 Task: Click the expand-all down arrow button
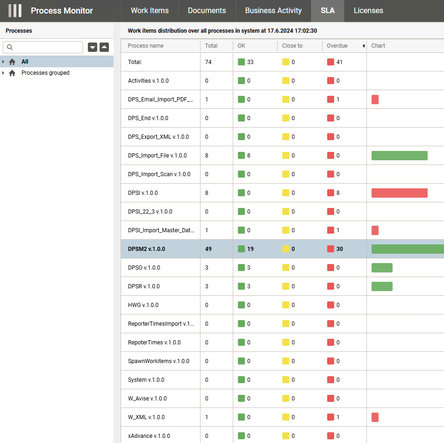[x=93, y=47]
